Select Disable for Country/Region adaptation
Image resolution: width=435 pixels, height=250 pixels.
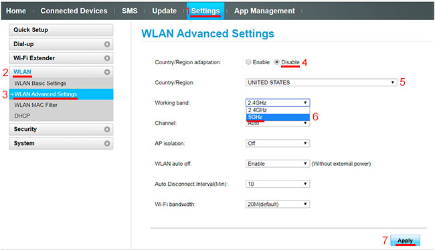tap(276, 62)
